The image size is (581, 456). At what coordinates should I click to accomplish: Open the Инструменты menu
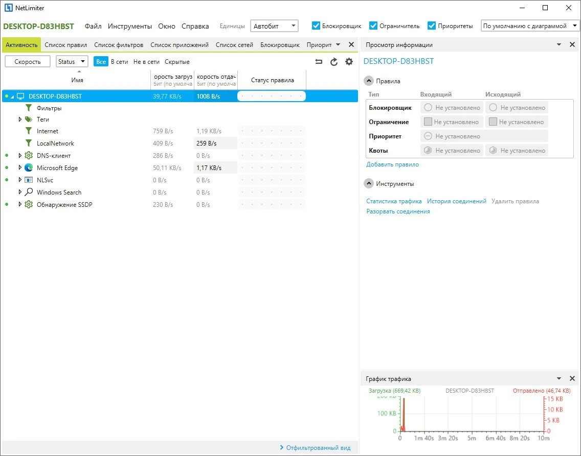point(130,26)
